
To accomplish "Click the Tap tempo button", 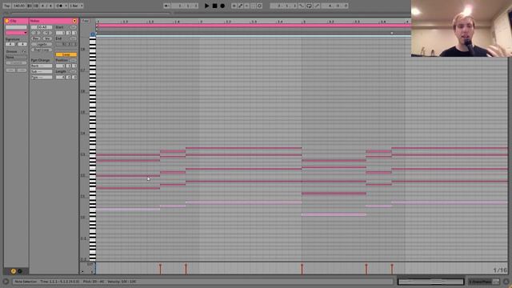I will pos(7,6).
